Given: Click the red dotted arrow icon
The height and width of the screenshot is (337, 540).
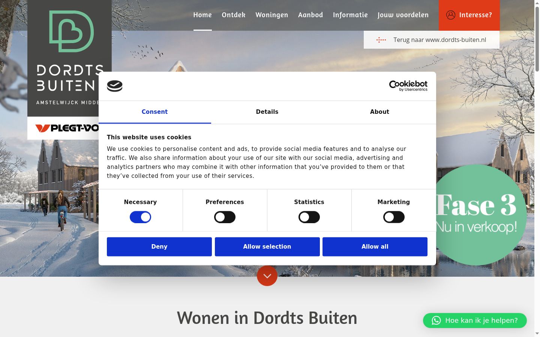Looking at the screenshot, I should 381,40.
